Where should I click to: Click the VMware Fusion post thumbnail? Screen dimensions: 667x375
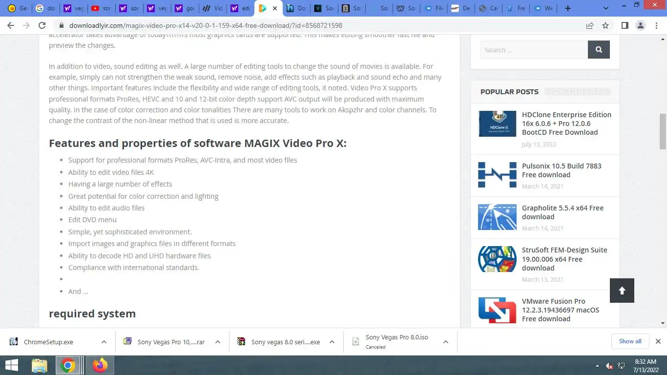click(x=497, y=310)
